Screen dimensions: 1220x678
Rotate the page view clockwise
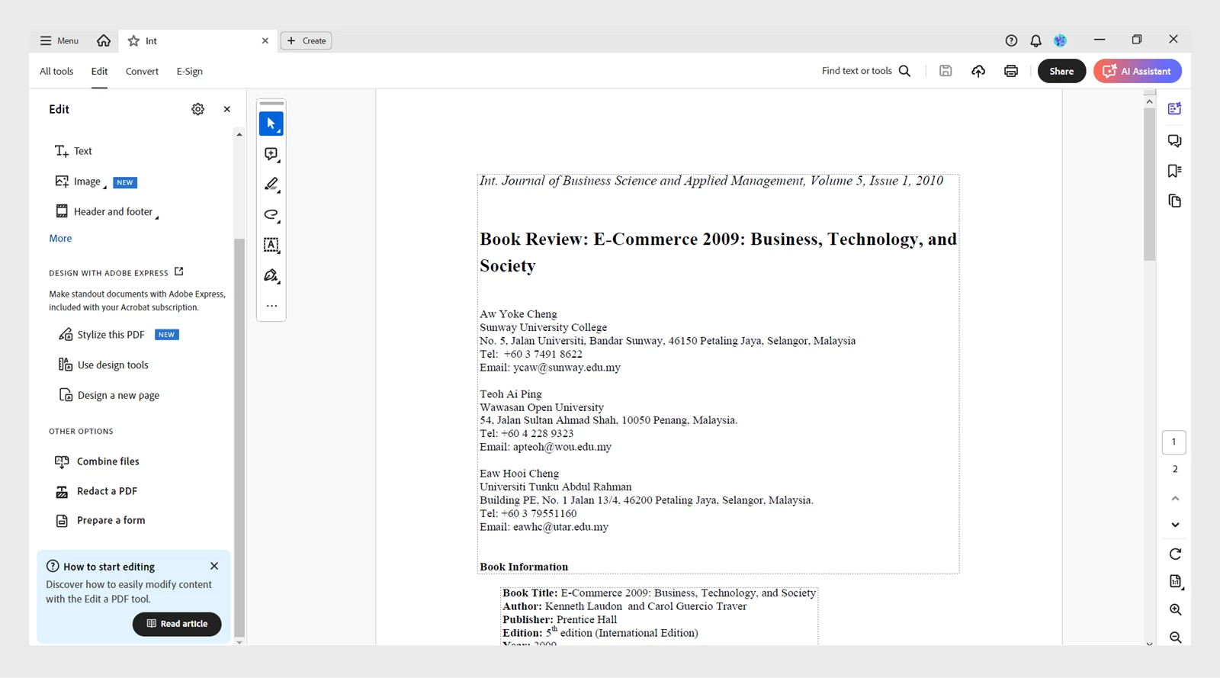pyautogui.click(x=1175, y=554)
